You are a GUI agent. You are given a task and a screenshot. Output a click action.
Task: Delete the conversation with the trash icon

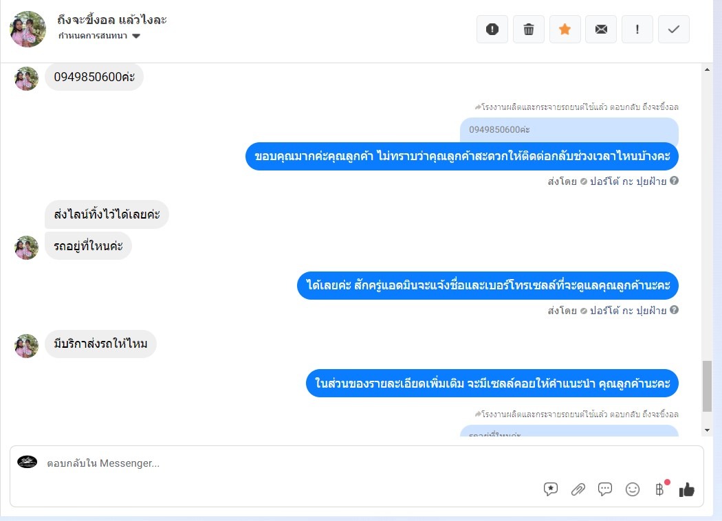[529, 29]
